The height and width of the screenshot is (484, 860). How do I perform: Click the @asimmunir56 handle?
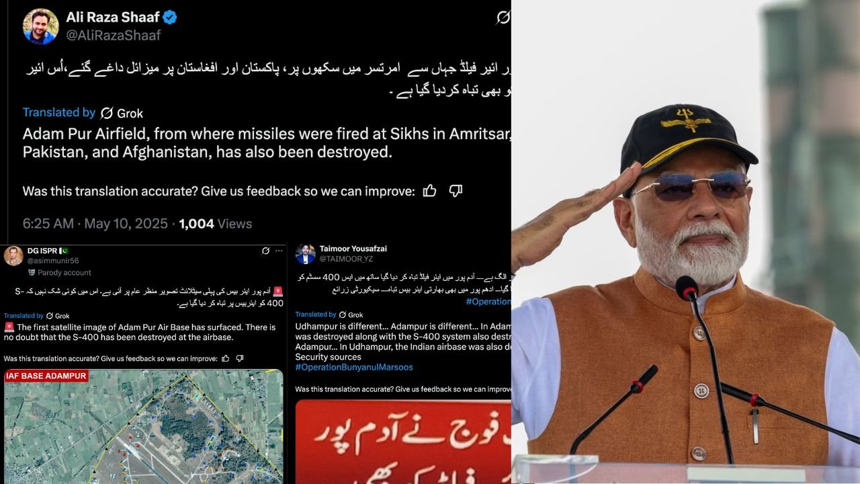point(53,261)
